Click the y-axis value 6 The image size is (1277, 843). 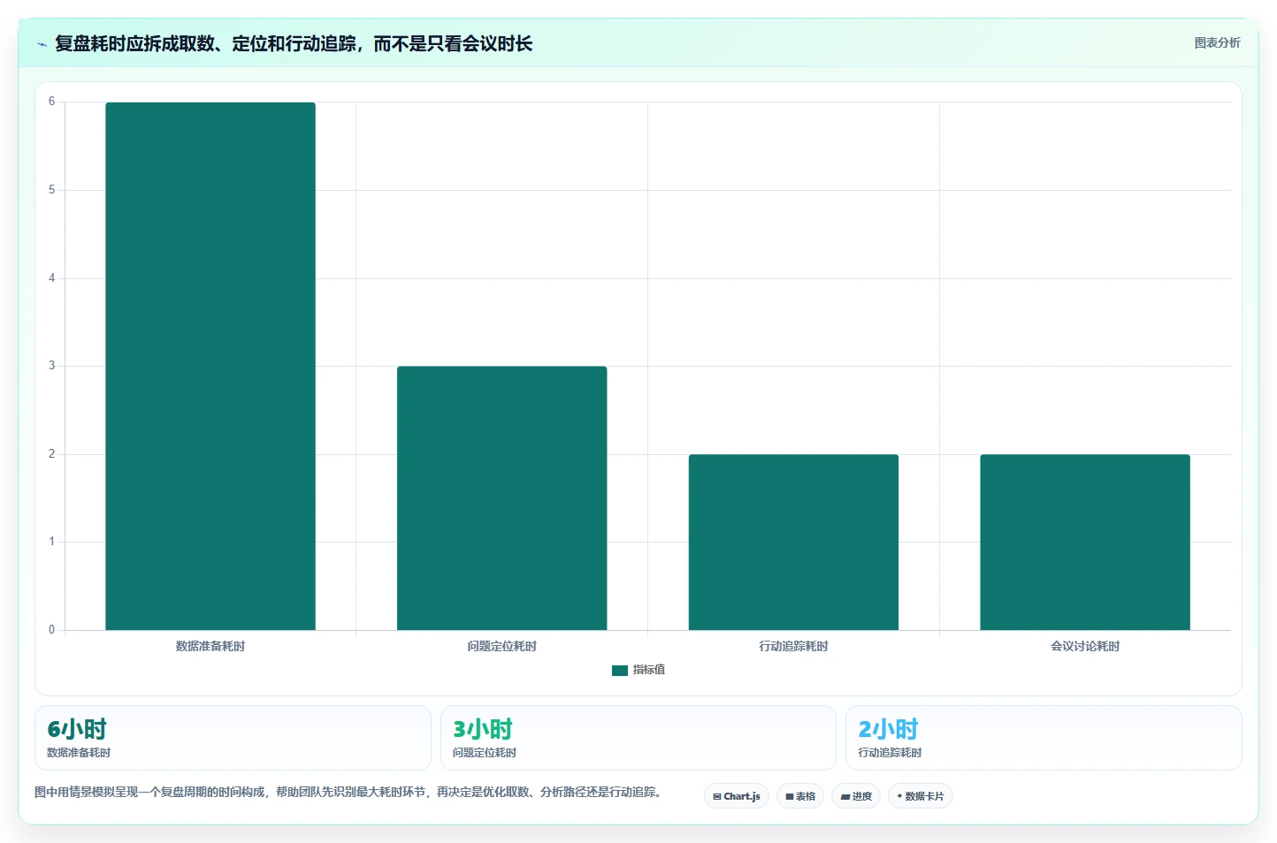[51, 102]
